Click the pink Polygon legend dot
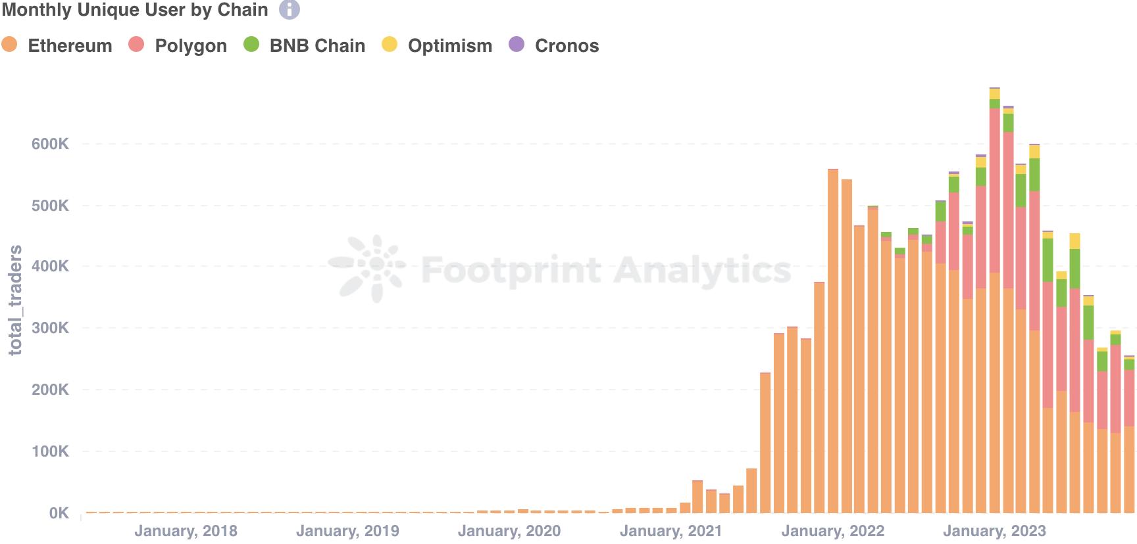The width and height of the screenshot is (1137, 544). [136, 45]
